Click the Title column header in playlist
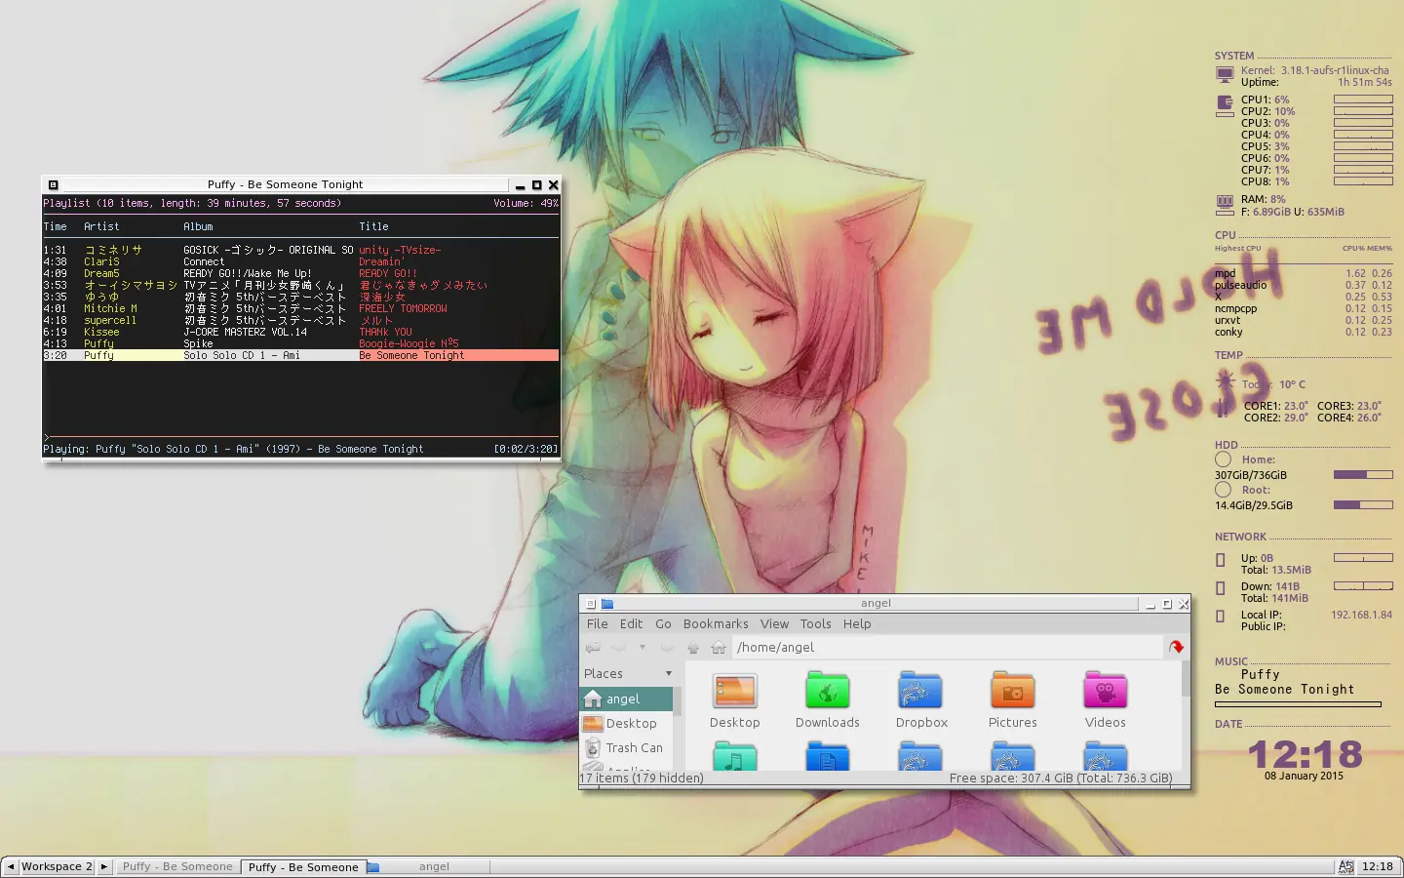1404x878 pixels. (x=373, y=226)
